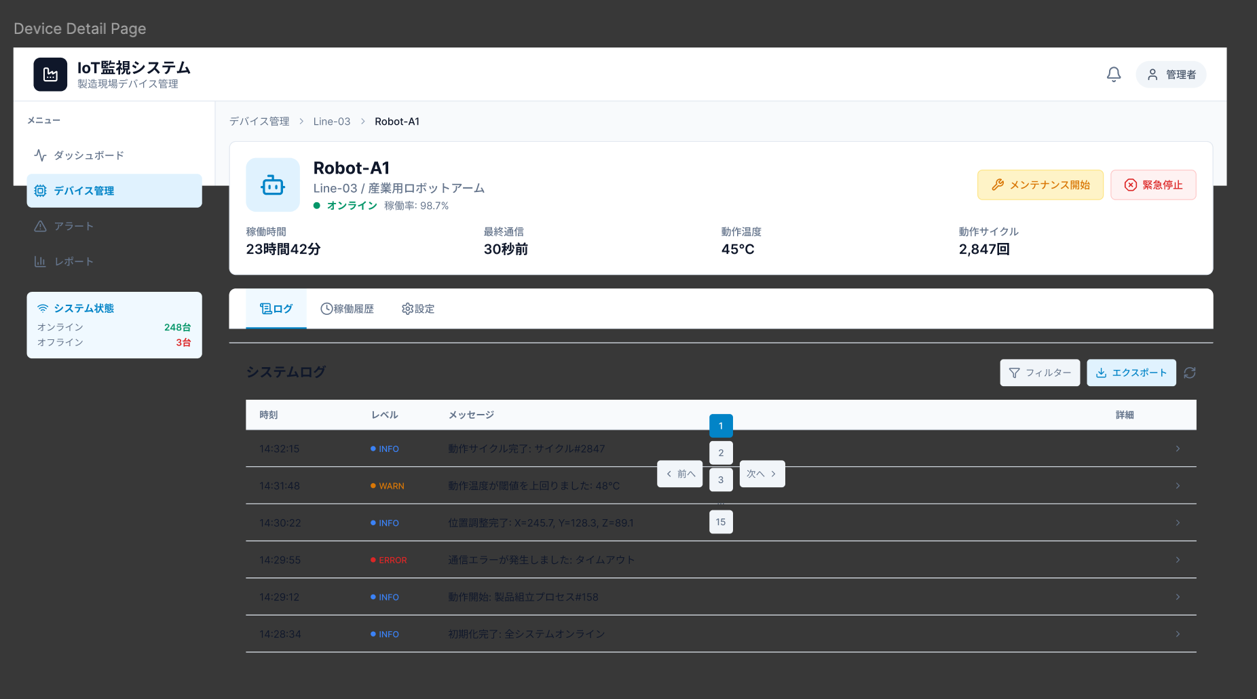The width and height of the screenshot is (1257, 699).
Task: Click the Robot-A1 device icon
Action: coord(272,185)
